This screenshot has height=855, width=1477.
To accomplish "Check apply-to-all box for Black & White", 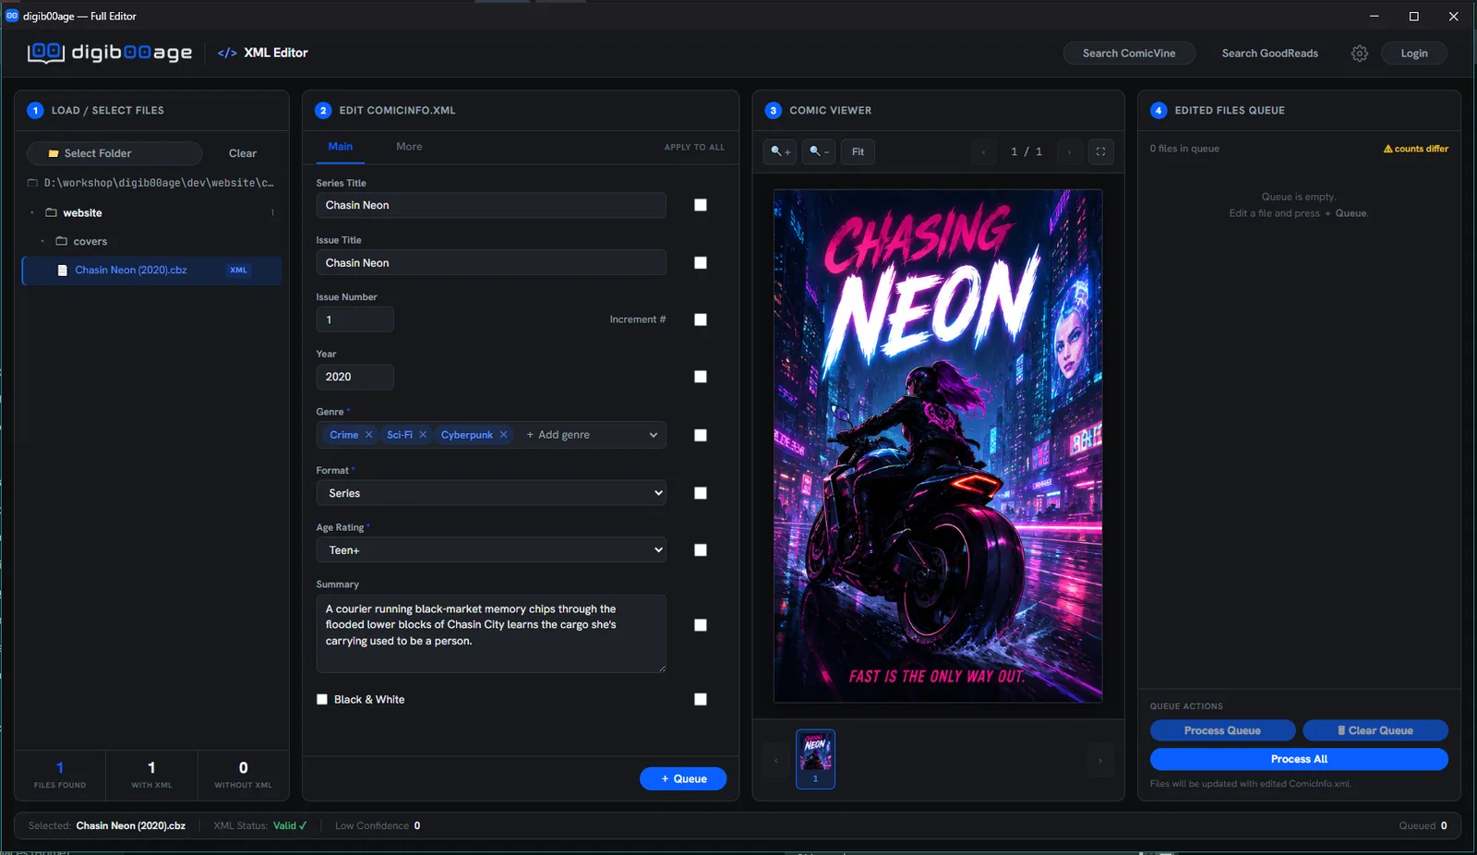I will click(701, 700).
